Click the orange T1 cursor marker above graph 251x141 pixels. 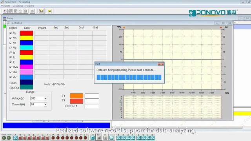pyautogui.click(x=124, y=27)
